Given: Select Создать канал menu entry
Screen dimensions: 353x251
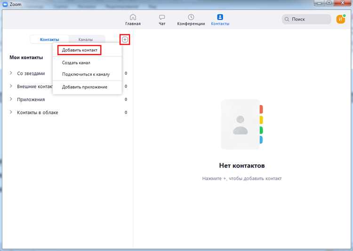Looking at the screenshot, I should tap(76, 63).
